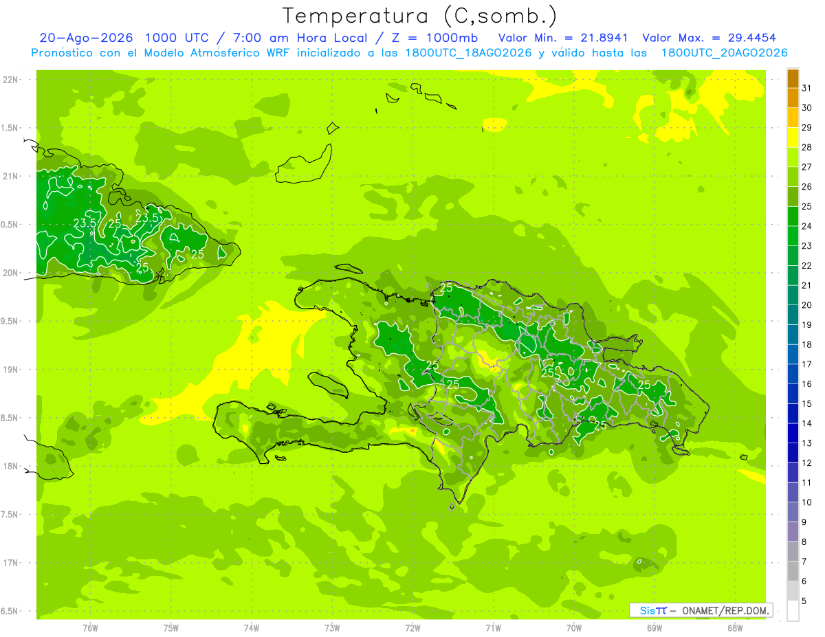
Task: Click the '70W' longitude axis label
Action: coord(574,627)
